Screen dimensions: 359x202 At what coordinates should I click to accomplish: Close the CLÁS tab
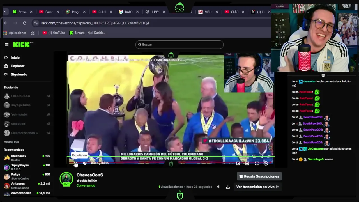pos(243,12)
